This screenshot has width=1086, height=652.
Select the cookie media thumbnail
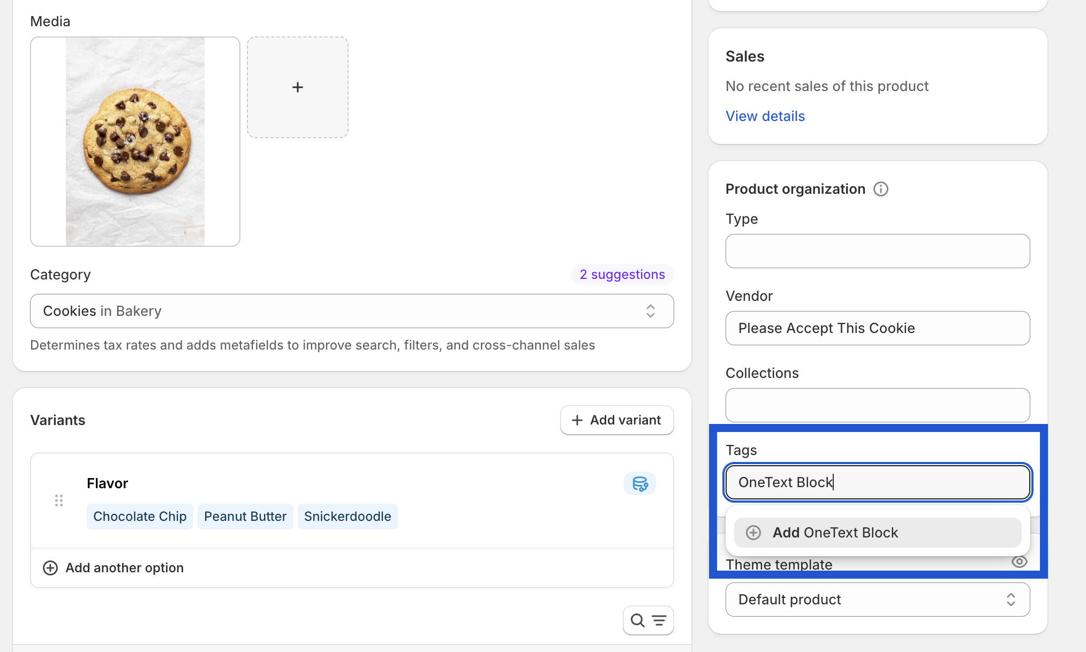click(x=135, y=142)
